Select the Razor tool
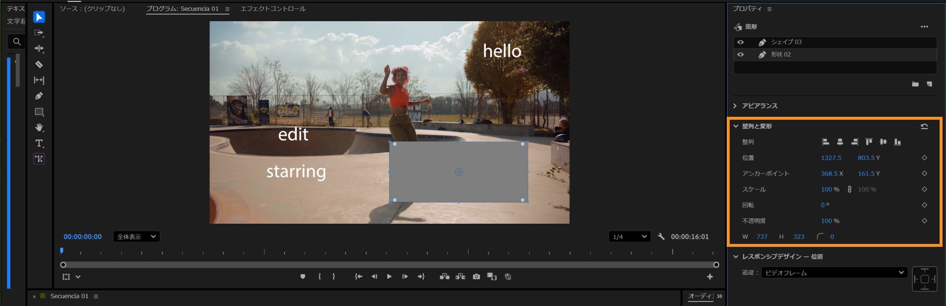Image resolution: width=946 pixels, height=306 pixels. (39, 65)
